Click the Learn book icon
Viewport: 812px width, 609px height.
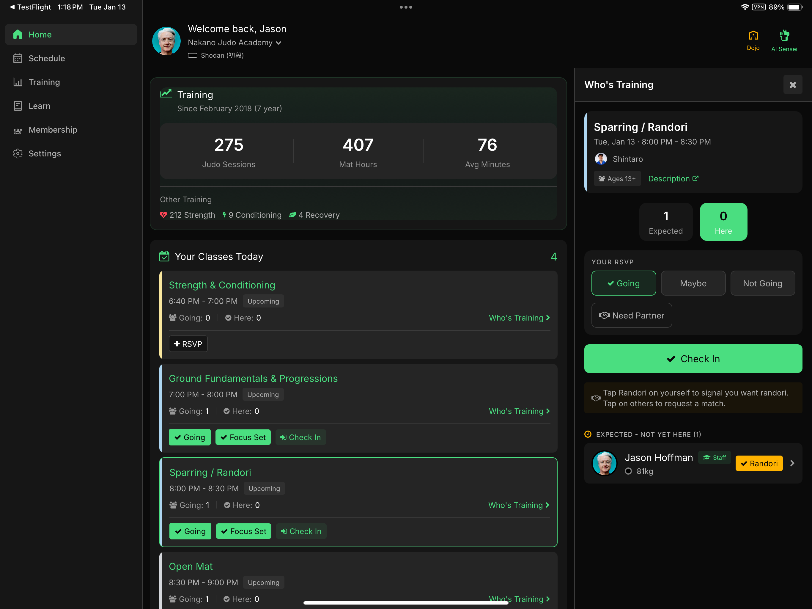click(18, 106)
